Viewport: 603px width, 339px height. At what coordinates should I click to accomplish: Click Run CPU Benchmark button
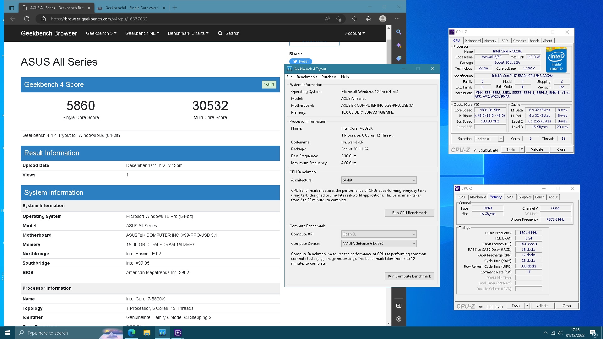409,213
